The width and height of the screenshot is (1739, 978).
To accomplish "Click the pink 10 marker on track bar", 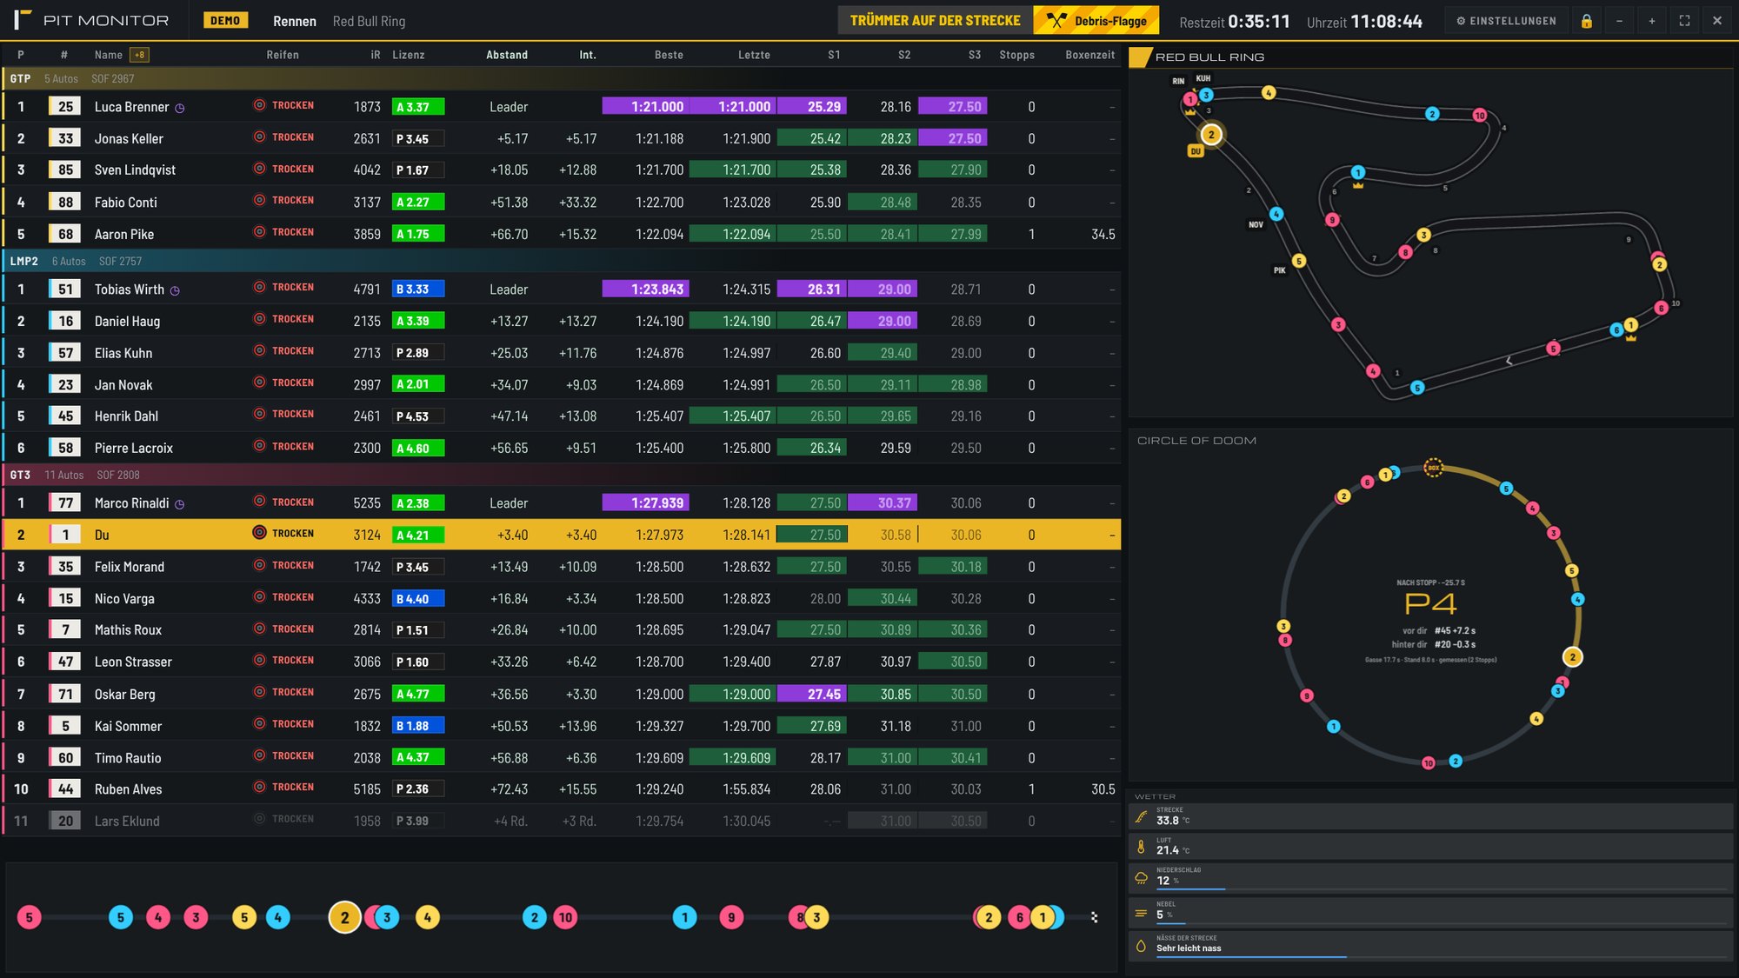I will coord(565,917).
